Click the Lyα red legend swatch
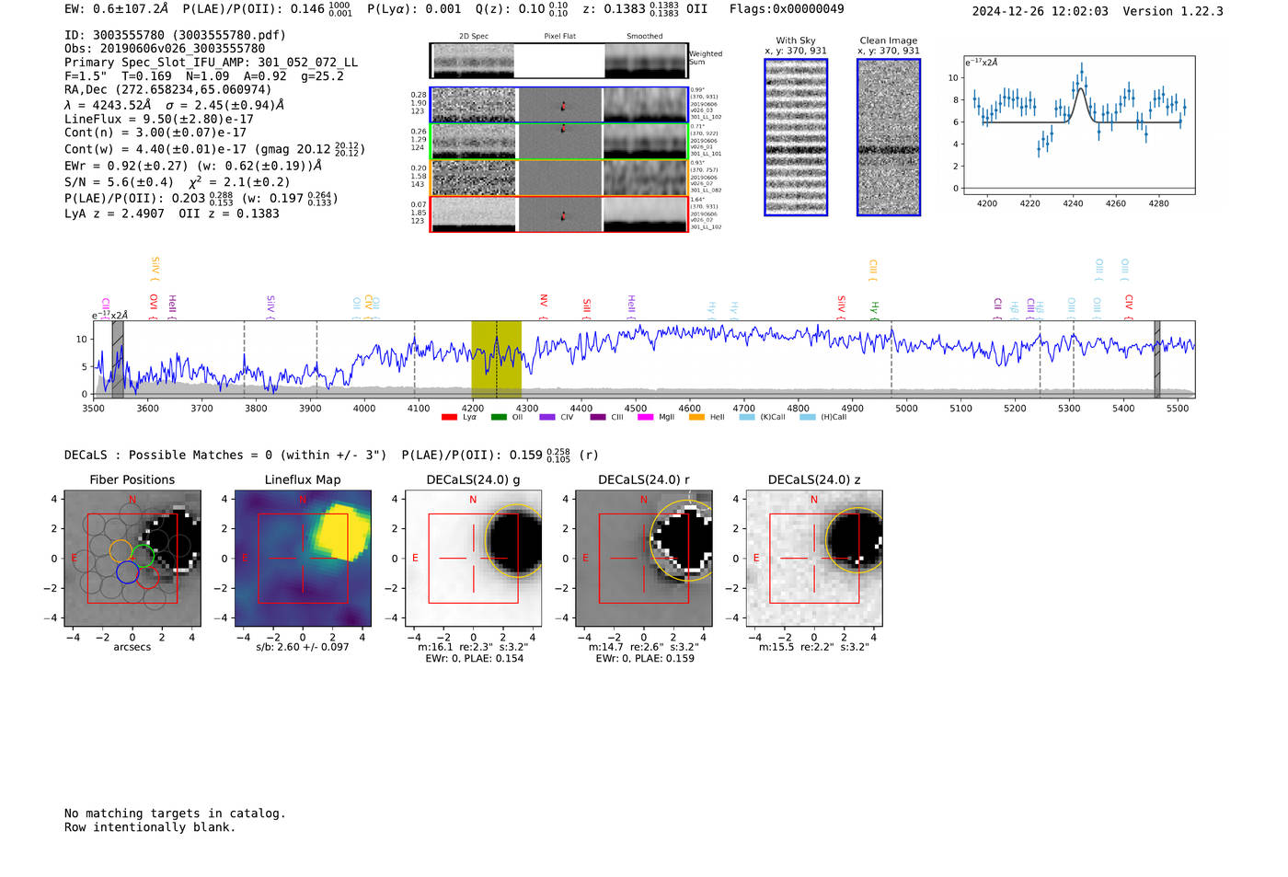Image resolution: width=1288 pixels, height=877 pixels. tap(449, 417)
